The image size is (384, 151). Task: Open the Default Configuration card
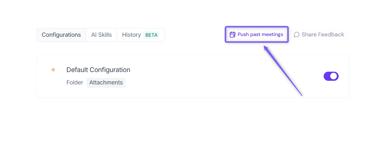[x=193, y=76]
